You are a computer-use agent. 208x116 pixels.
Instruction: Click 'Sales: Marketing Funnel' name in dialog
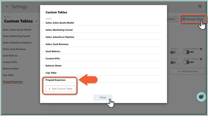(x=59, y=30)
